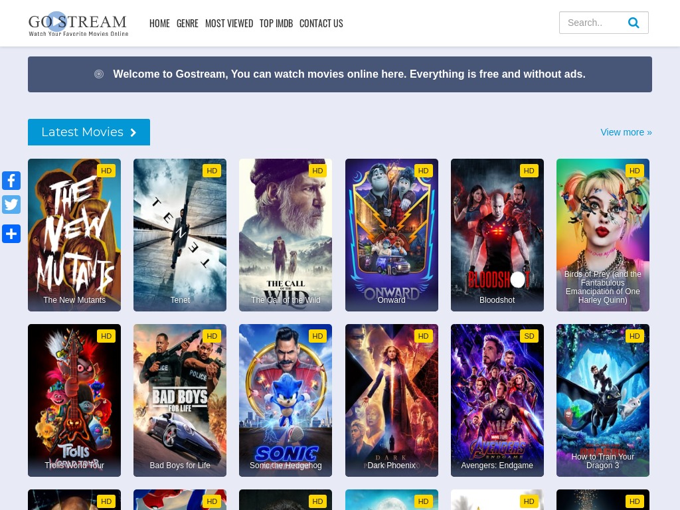
Task: Click HD badge on The New Mutants
Action: [106, 171]
